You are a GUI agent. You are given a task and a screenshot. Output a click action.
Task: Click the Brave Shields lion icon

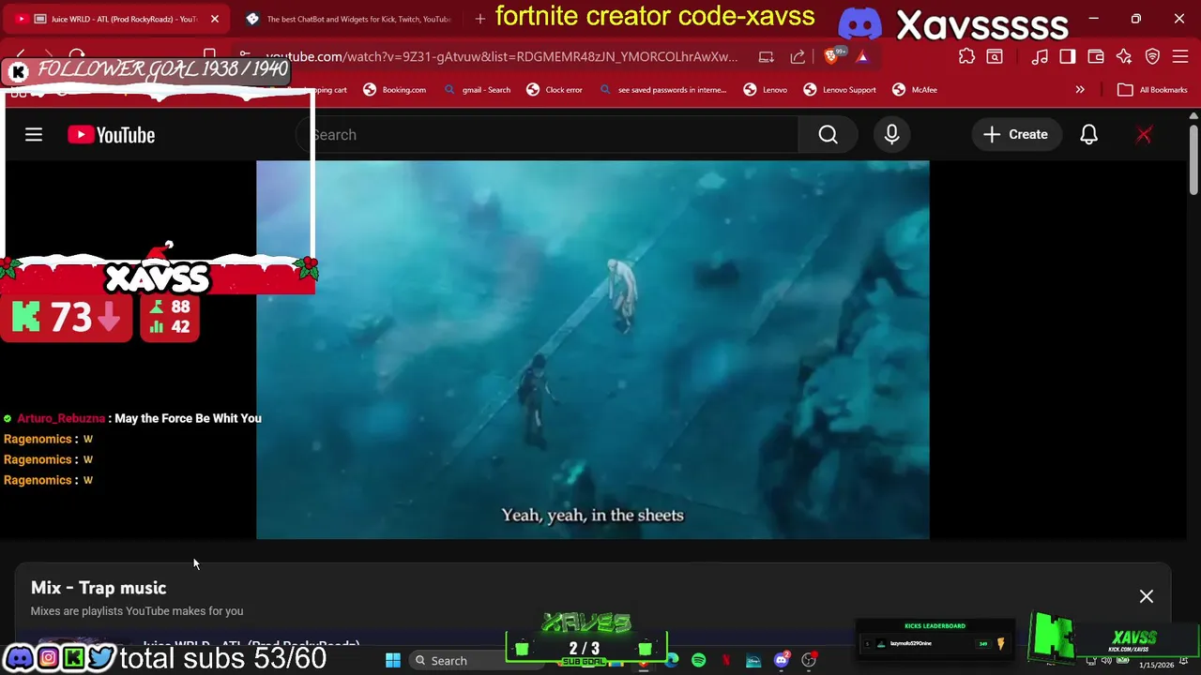(x=832, y=56)
